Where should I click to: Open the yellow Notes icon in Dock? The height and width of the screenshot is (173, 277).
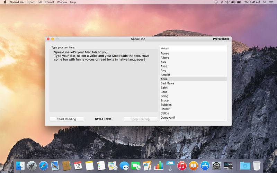pos(89,166)
